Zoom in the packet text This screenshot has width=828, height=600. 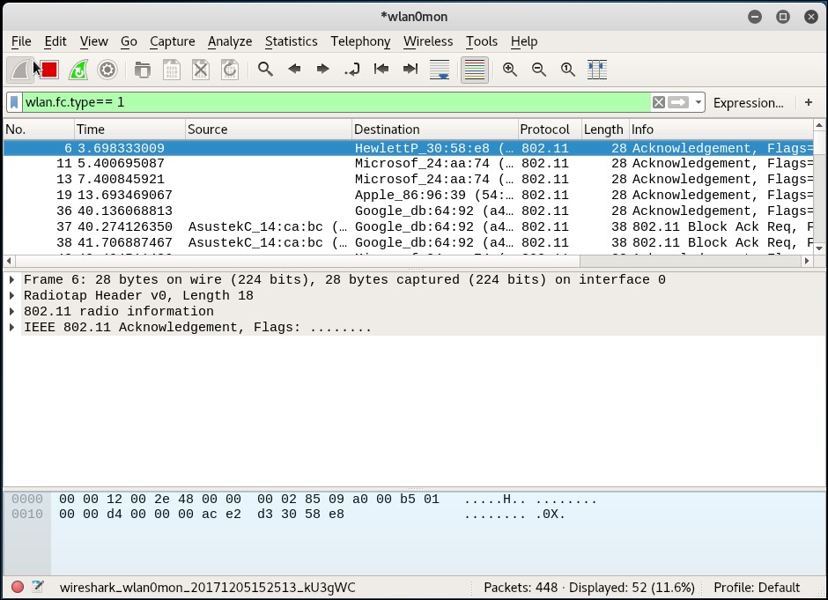click(x=510, y=70)
